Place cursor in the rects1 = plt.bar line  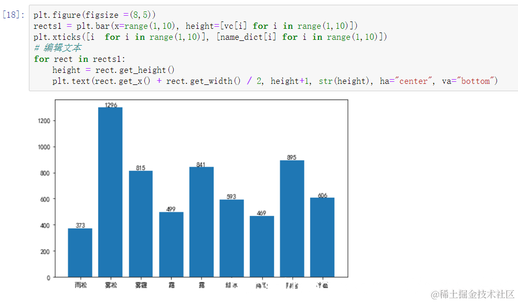point(196,26)
